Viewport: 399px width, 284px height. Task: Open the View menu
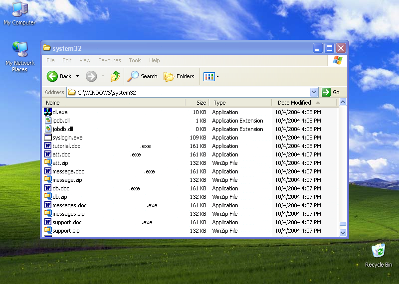coord(85,60)
